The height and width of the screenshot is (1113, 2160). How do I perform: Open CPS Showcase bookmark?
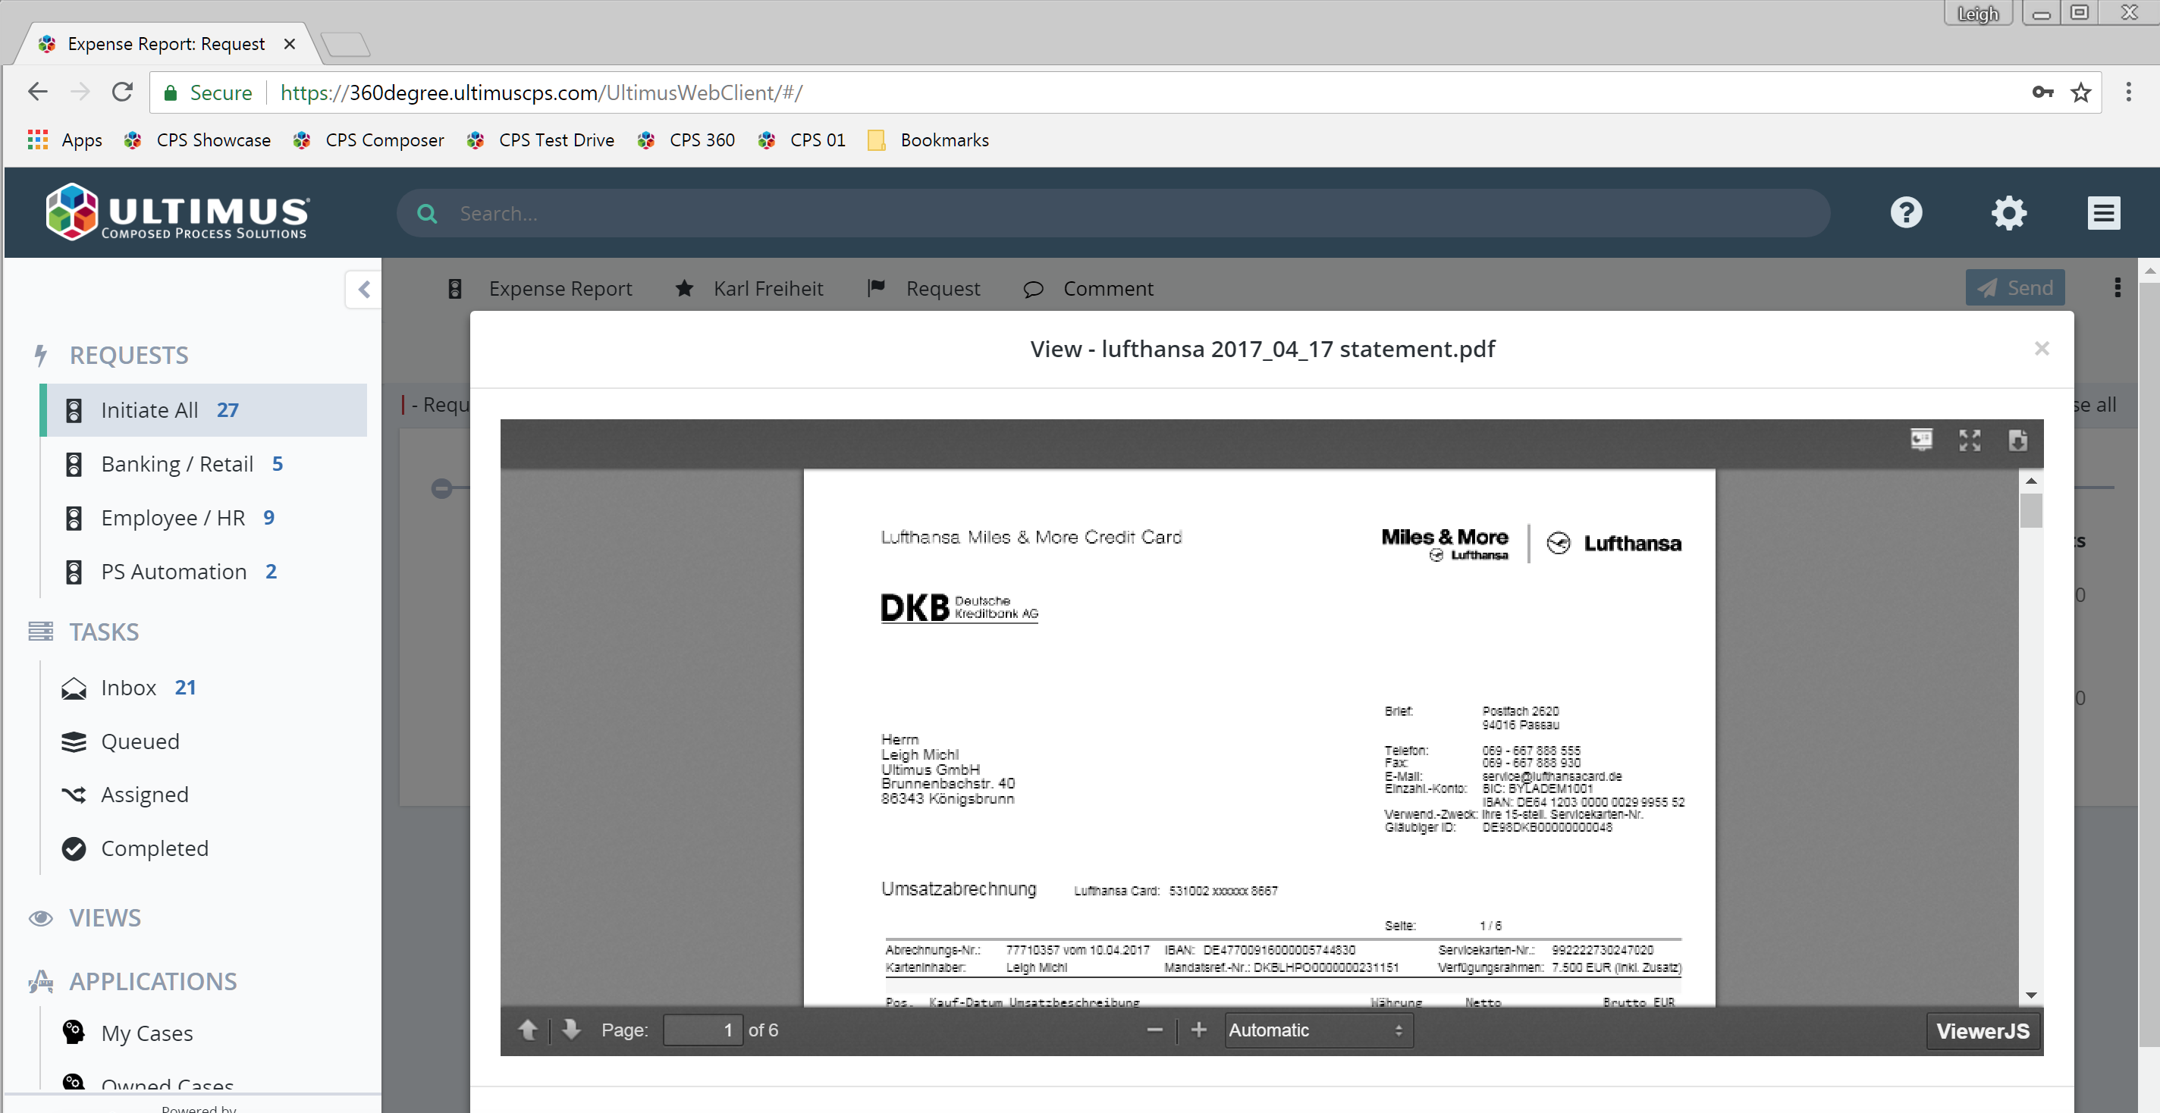197,140
